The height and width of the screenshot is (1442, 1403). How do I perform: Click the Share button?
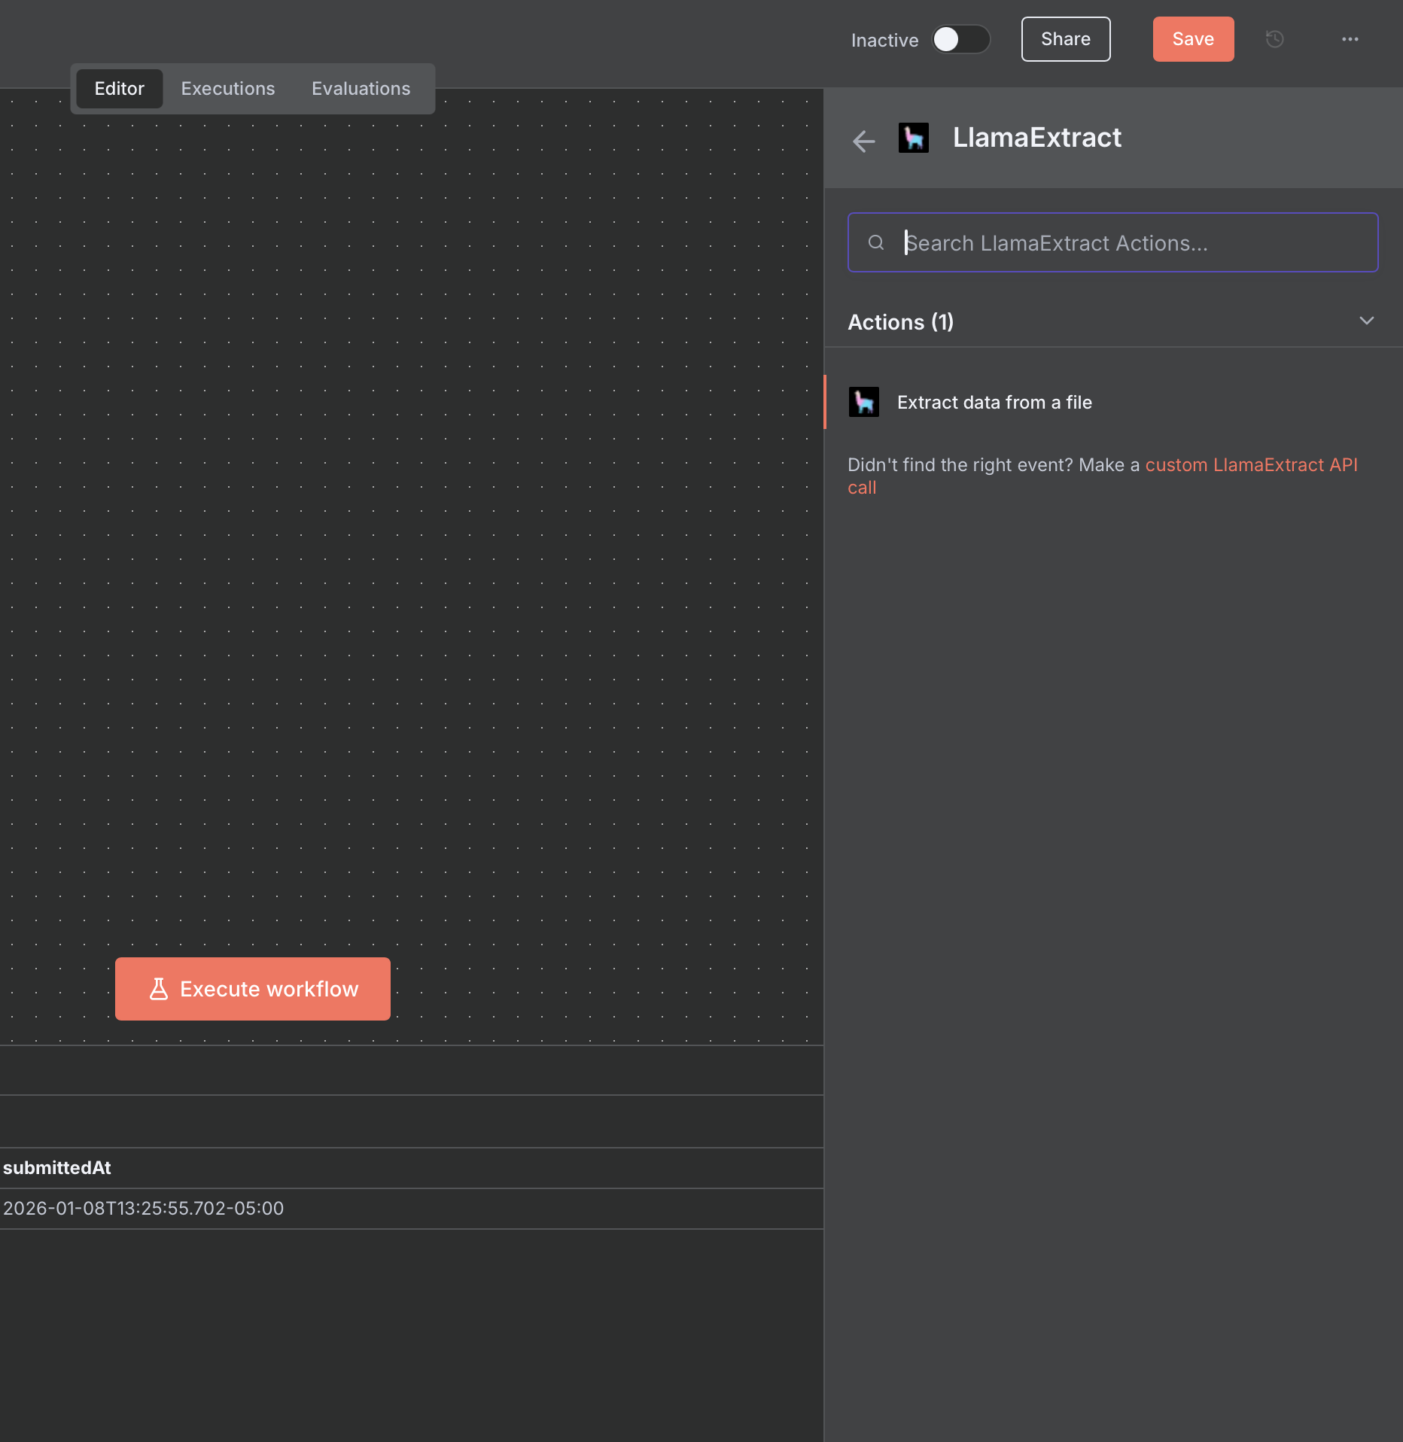[1065, 39]
